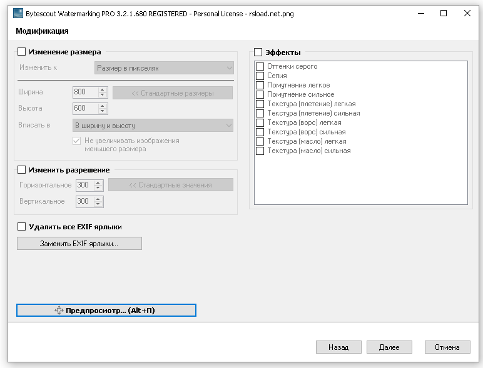
Task: Click the Bytescout app icon in title bar
Action: tap(18, 14)
